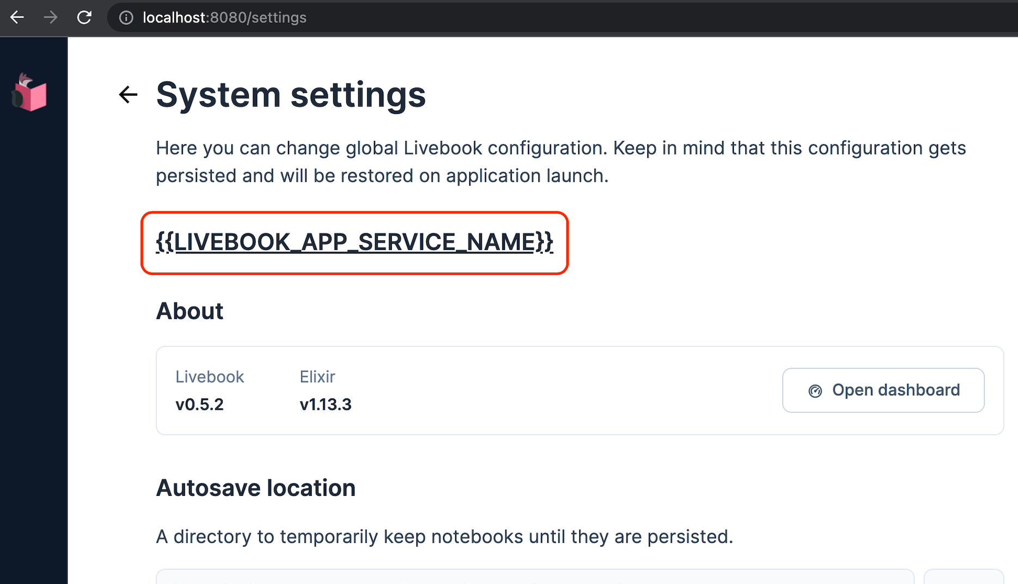Click the browser back navigation arrow

click(x=17, y=17)
